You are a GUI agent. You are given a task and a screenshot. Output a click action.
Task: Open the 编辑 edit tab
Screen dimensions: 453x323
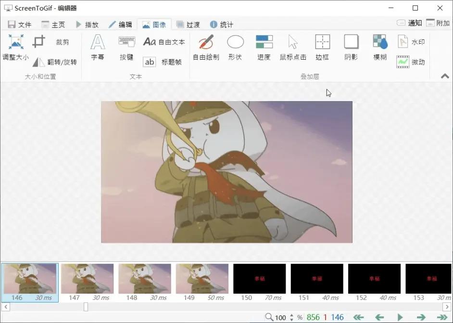coord(120,25)
